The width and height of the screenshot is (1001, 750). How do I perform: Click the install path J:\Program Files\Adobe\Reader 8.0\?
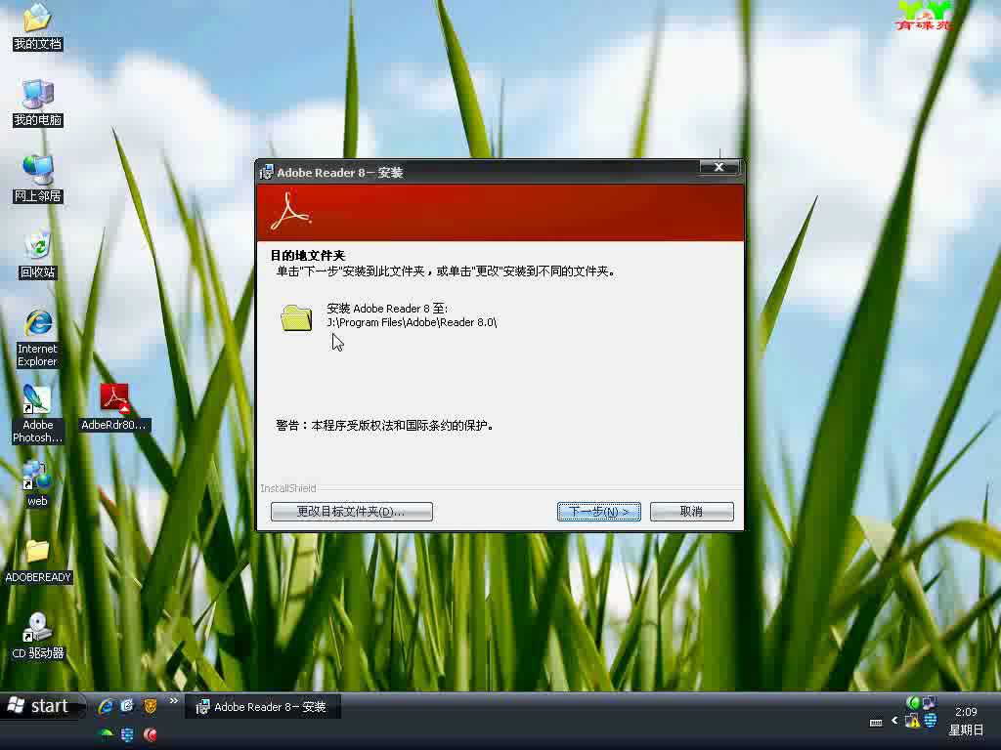[x=412, y=322]
